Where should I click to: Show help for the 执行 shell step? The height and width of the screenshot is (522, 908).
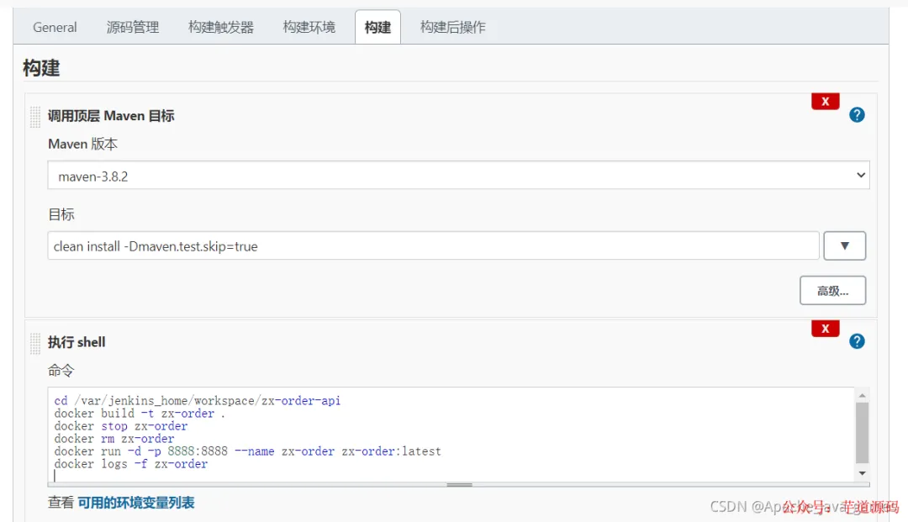pos(857,341)
